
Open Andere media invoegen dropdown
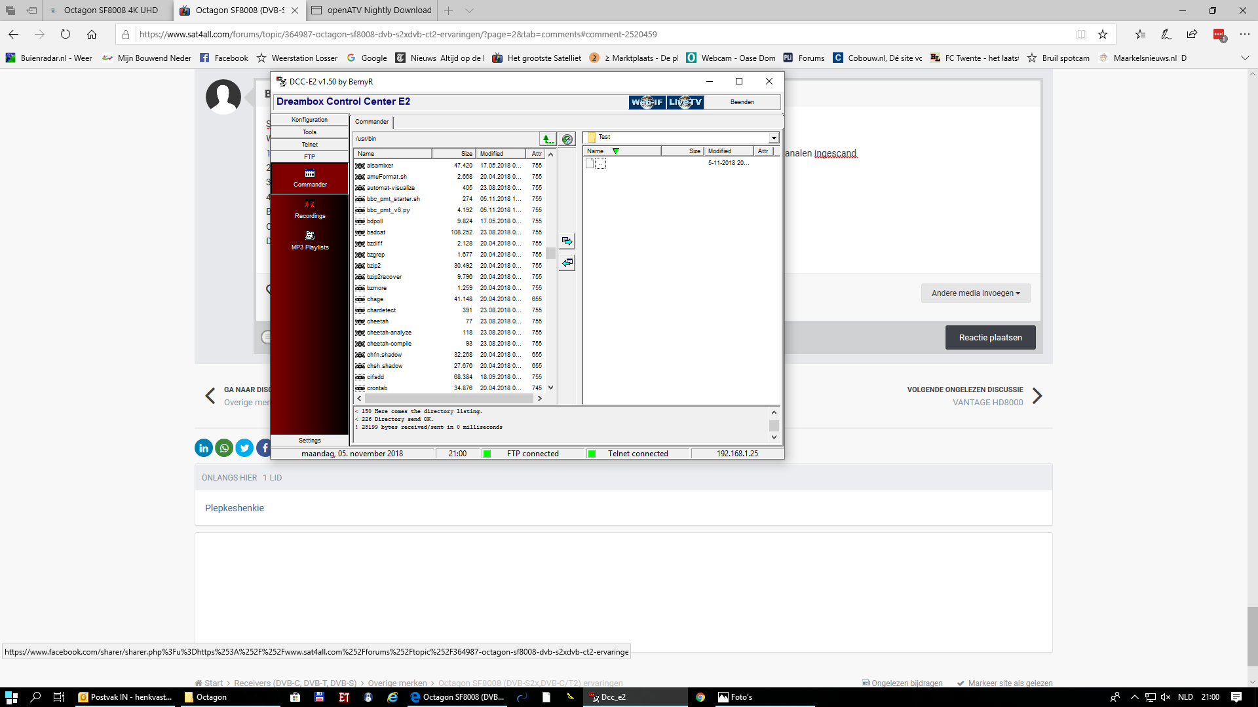pos(976,293)
